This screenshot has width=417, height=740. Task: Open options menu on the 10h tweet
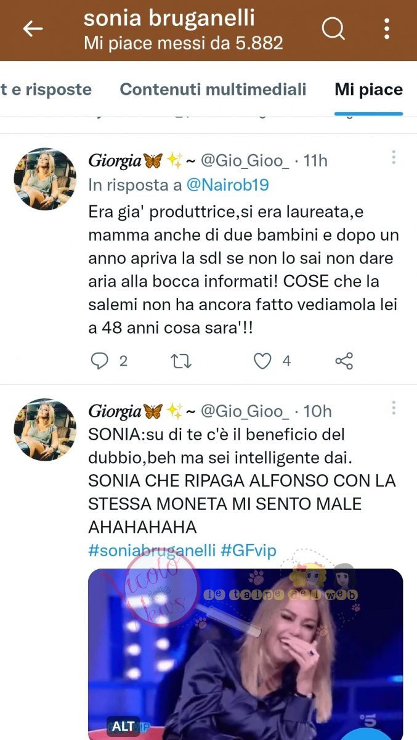394,408
